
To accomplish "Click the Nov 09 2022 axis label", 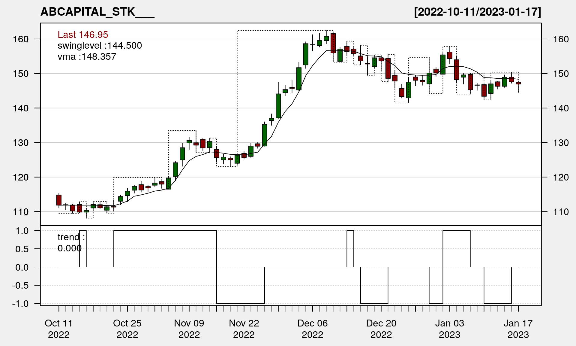I will point(189,329).
